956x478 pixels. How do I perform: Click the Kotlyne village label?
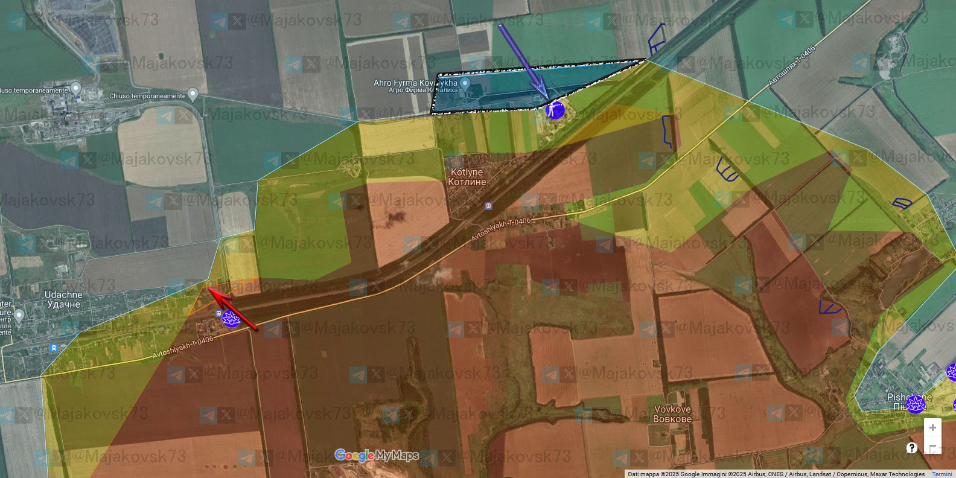(467, 177)
